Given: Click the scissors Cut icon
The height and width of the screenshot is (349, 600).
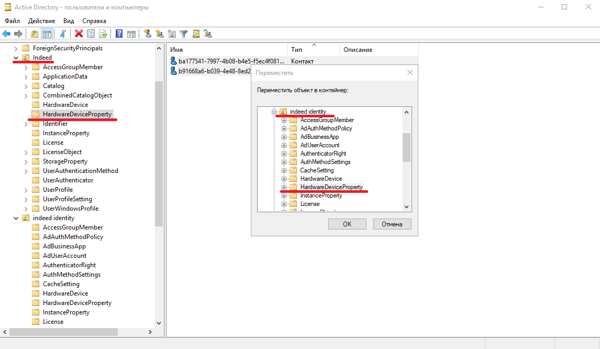Looking at the screenshot, I should [x=63, y=34].
